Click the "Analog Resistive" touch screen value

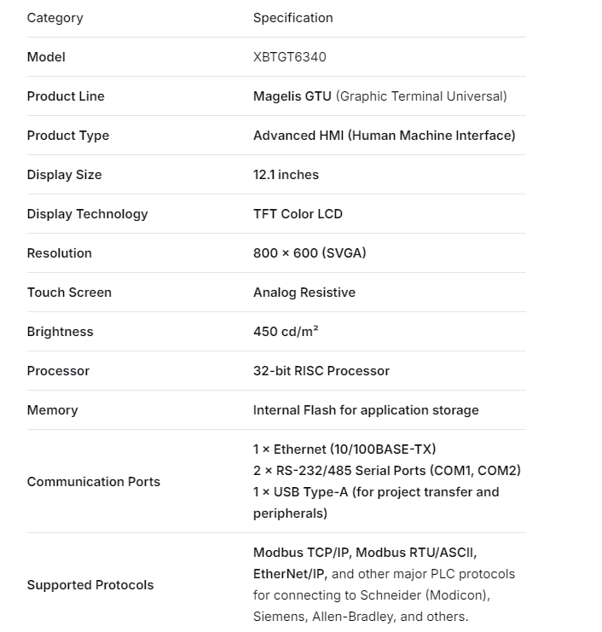(304, 293)
